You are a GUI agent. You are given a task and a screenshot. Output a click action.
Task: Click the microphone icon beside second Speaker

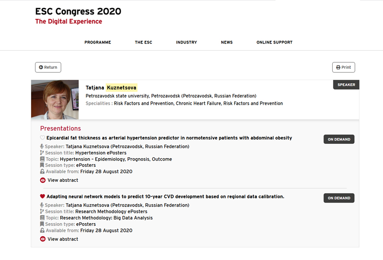(x=42, y=205)
